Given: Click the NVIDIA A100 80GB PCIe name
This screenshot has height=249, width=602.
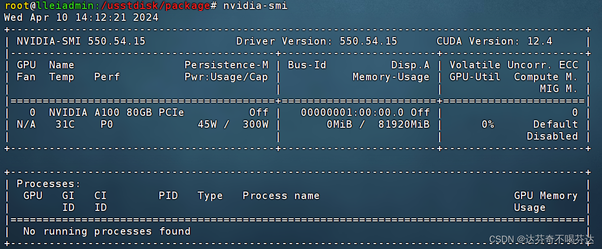Looking at the screenshot, I should coord(117,112).
